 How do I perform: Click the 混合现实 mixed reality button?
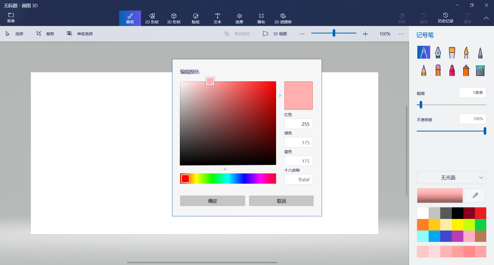click(x=237, y=34)
